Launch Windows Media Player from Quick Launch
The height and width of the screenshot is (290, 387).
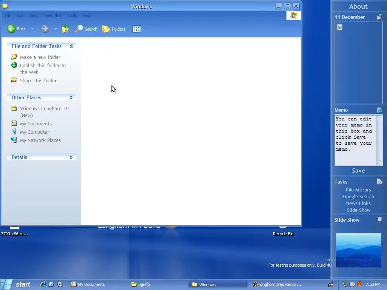(x=60, y=284)
